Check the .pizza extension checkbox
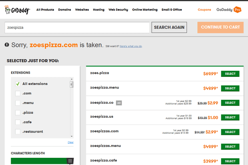This screenshot has width=248, height=165. tap(18, 113)
